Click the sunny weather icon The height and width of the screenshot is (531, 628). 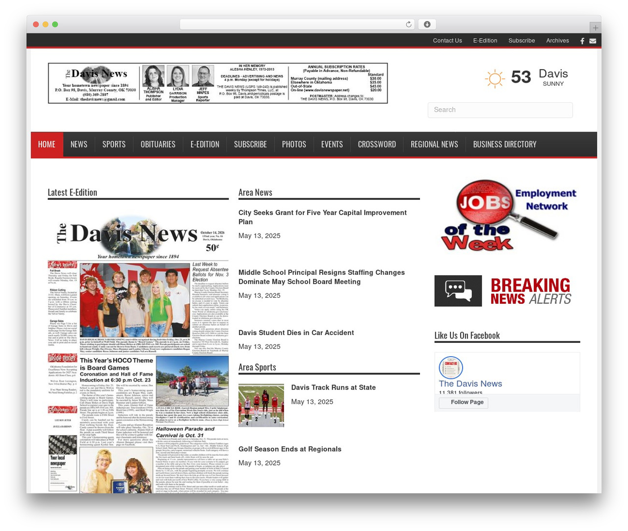point(495,78)
